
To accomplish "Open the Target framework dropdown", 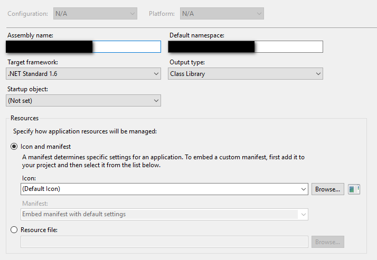I will [x=83, y=74].
